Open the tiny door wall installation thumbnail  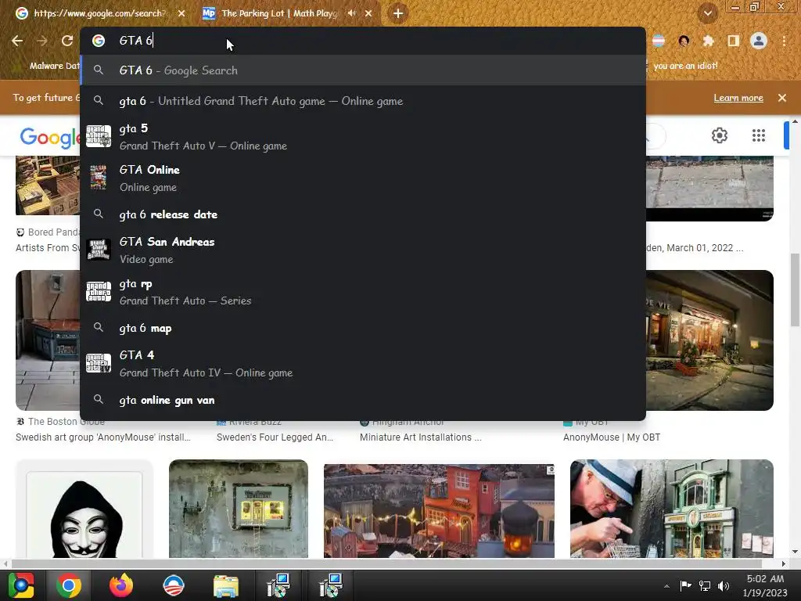pos(239,509)
